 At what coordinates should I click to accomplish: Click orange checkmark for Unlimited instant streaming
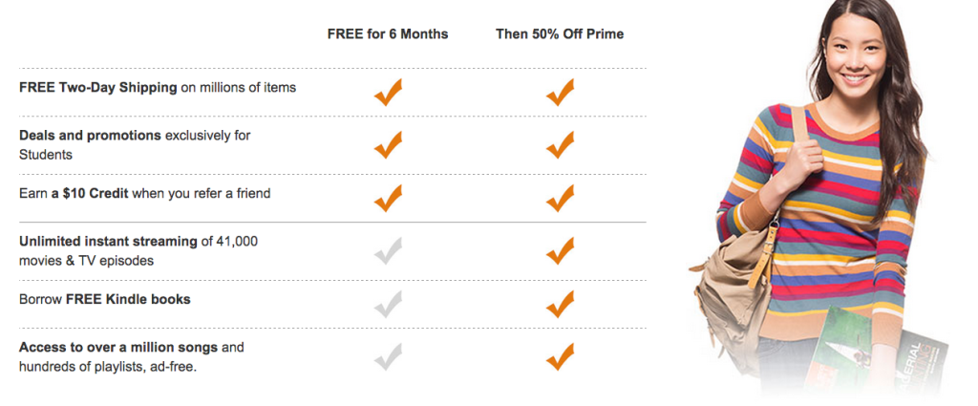(x=560, y=250)
